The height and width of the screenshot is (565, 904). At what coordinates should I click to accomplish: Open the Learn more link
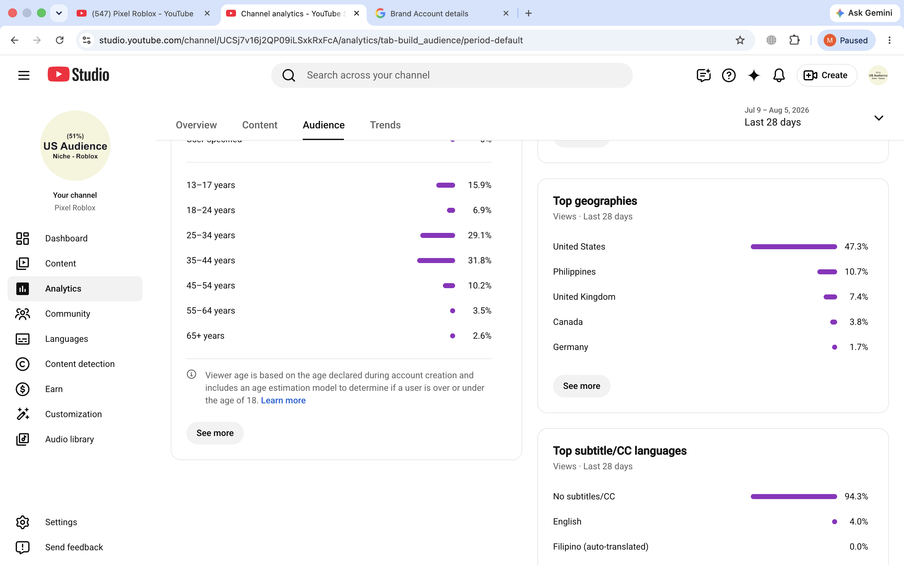click(x=283, y=400)
